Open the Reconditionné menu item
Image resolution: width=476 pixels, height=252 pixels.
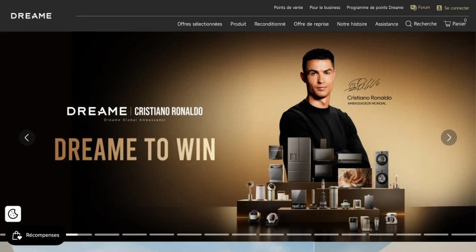pos(270,24)
